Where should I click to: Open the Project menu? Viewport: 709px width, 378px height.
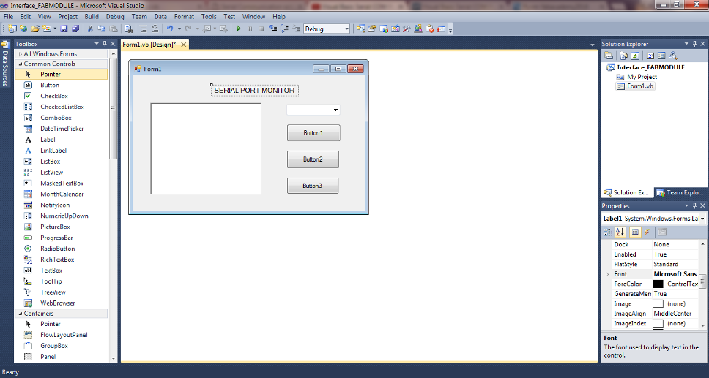coord(68,16)
